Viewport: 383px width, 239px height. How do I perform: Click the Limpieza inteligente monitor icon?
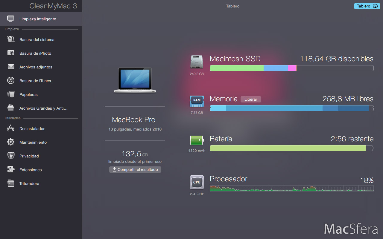click(11, 19)
